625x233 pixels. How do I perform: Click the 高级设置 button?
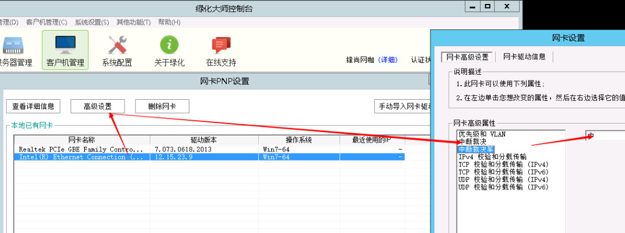pyautogui.click(x=97, y=106)
